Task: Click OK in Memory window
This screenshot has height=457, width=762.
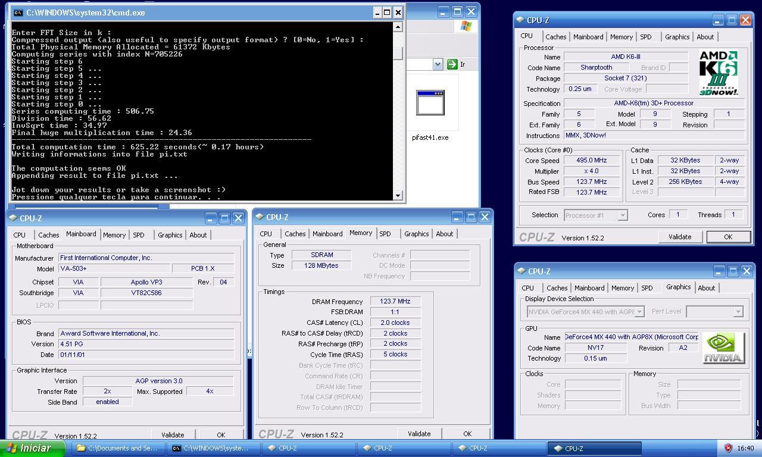Action: coord(467,434)
